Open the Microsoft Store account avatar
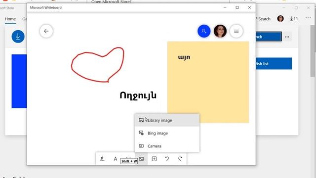316x178 pixels. point(280,19)
